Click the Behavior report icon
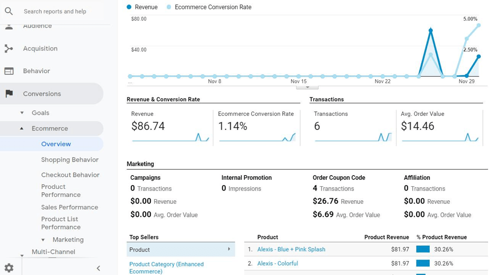This screenshot has width=490, height=275. pos(9,71)
